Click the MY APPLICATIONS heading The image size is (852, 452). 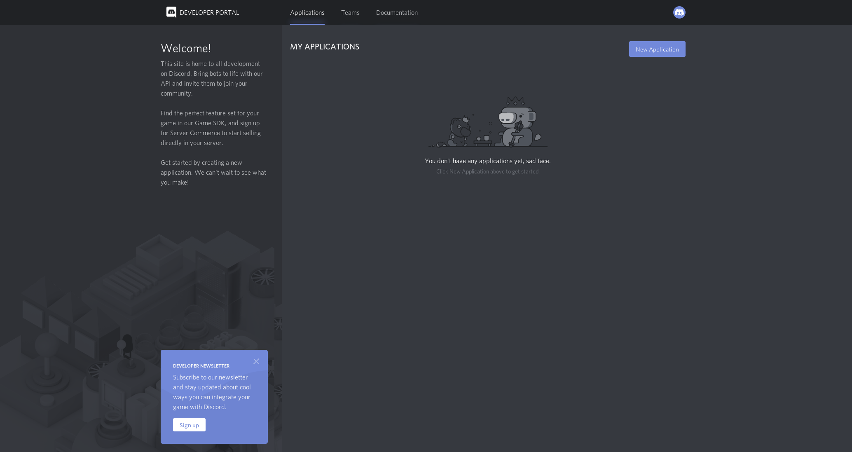[325, 47]
